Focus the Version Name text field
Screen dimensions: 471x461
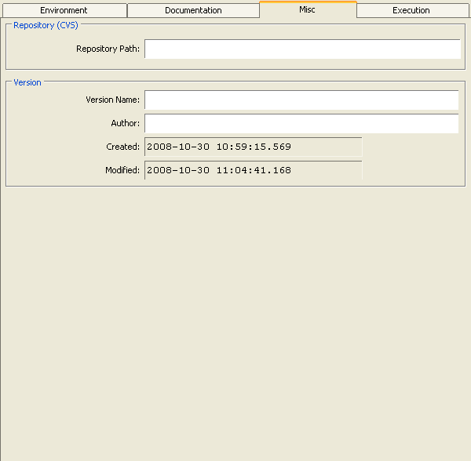click(301, 100)
